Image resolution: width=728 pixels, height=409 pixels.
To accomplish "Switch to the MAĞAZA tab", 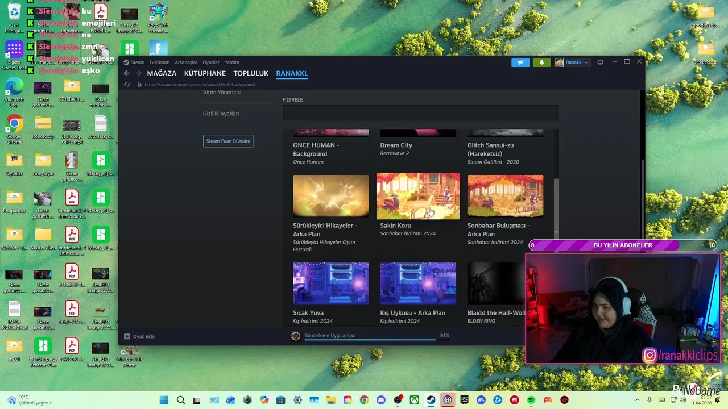I will (x=162, y=73).
